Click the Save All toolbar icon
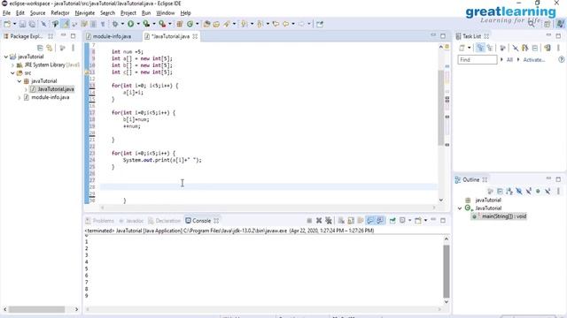 [x=32, y=24]
